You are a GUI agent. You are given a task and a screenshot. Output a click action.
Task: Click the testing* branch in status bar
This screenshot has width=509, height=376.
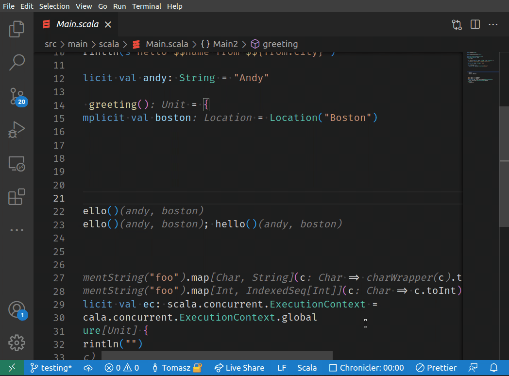click(51, 368)
